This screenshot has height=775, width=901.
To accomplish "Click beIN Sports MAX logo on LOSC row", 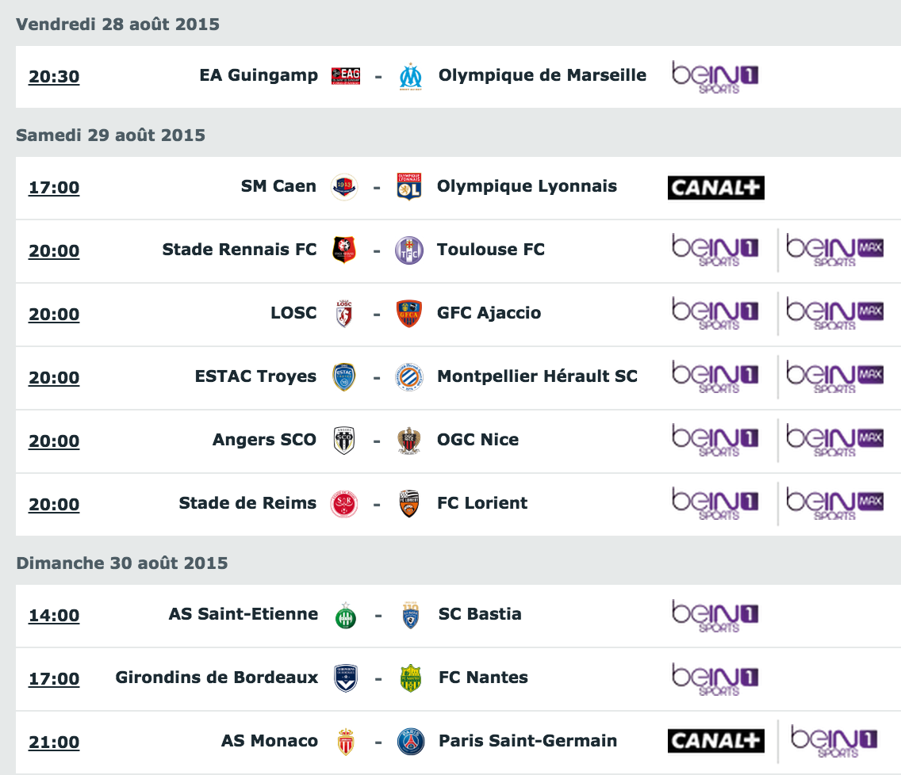I will [x=834, y=314].
